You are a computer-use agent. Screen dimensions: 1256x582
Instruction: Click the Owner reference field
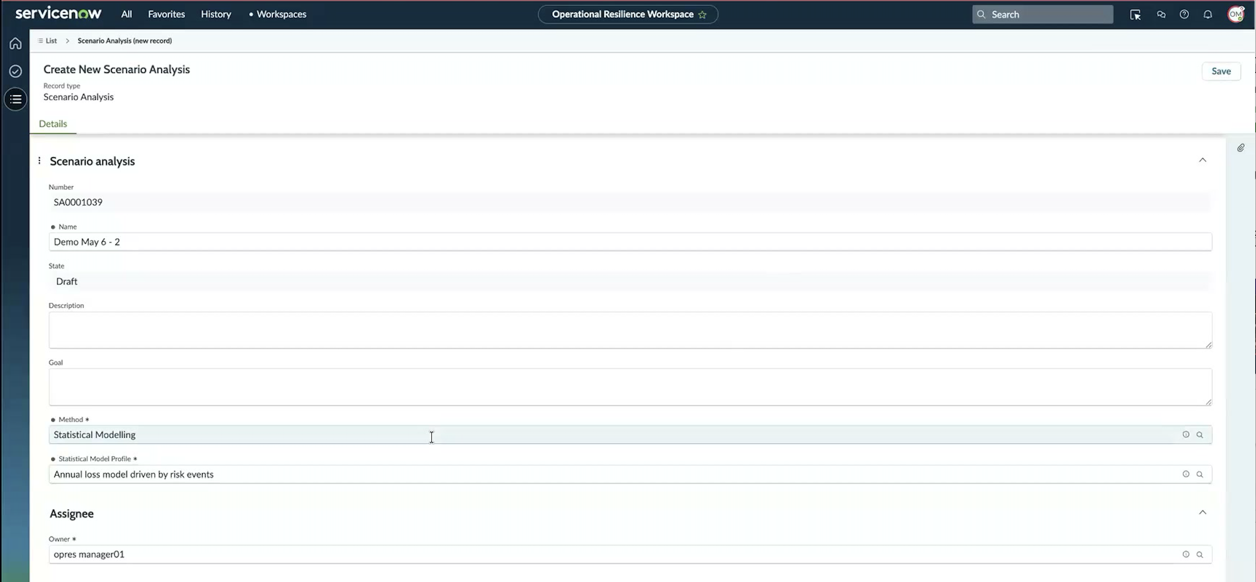[x=630, y=555]
